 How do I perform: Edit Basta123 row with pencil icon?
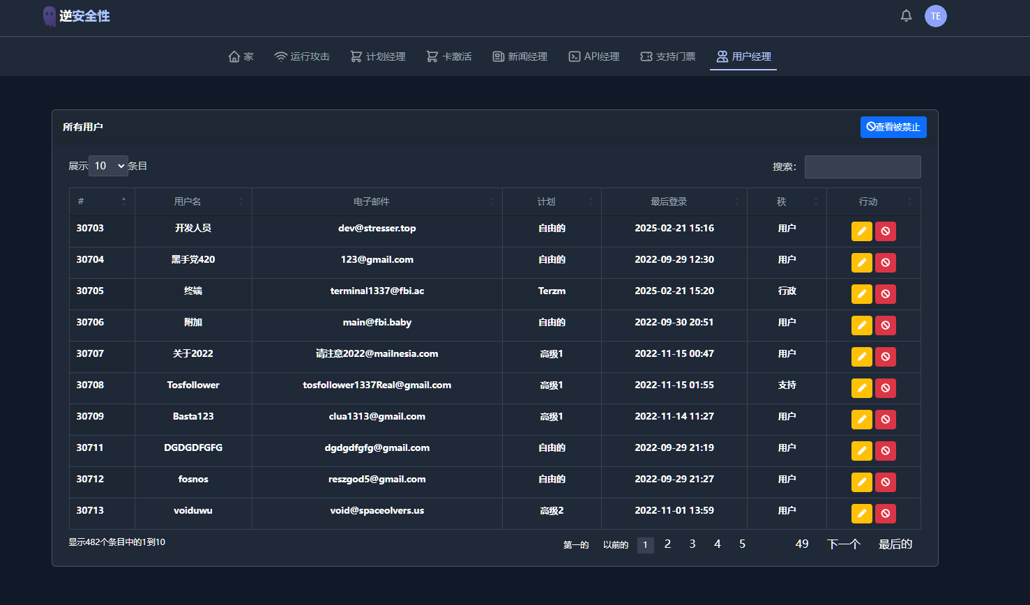click(x=862, y=420)
